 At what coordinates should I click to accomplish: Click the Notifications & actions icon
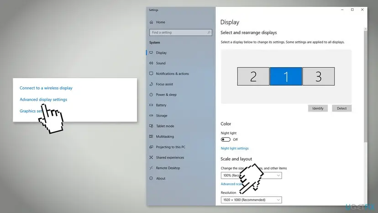click(x=151, y=74)
